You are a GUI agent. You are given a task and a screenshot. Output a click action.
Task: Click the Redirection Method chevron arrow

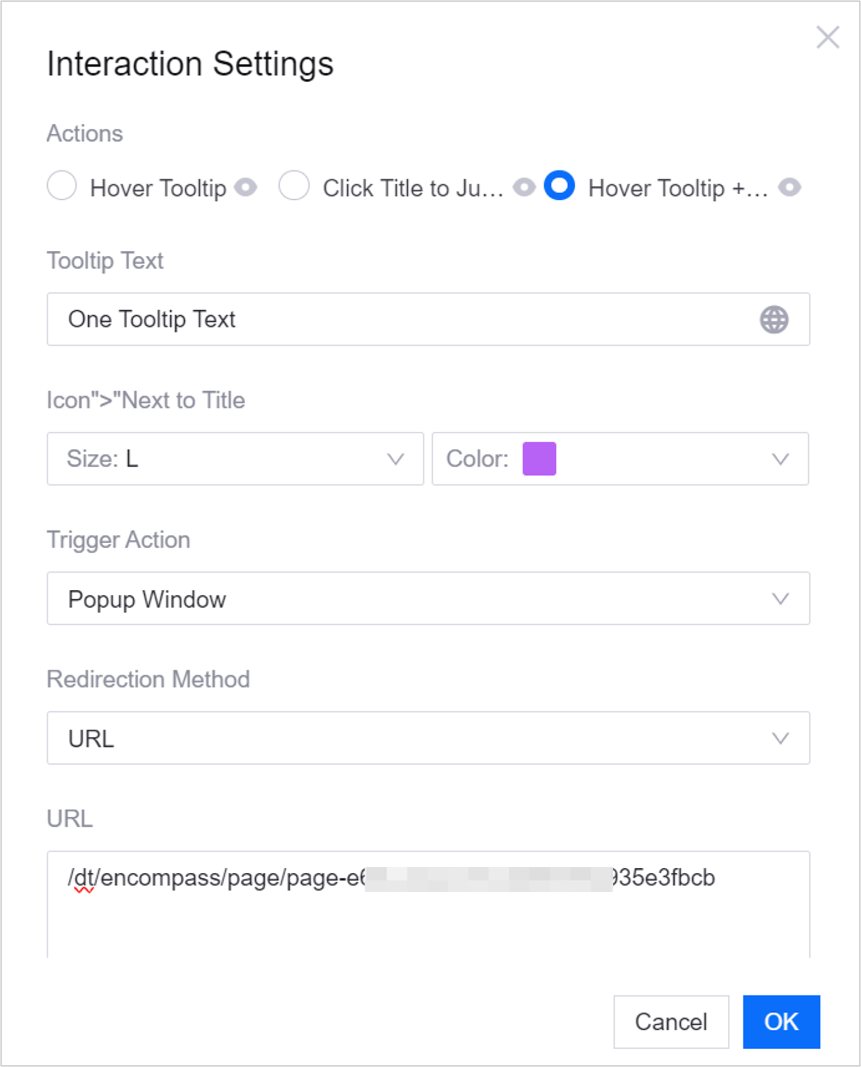[781, 738]
